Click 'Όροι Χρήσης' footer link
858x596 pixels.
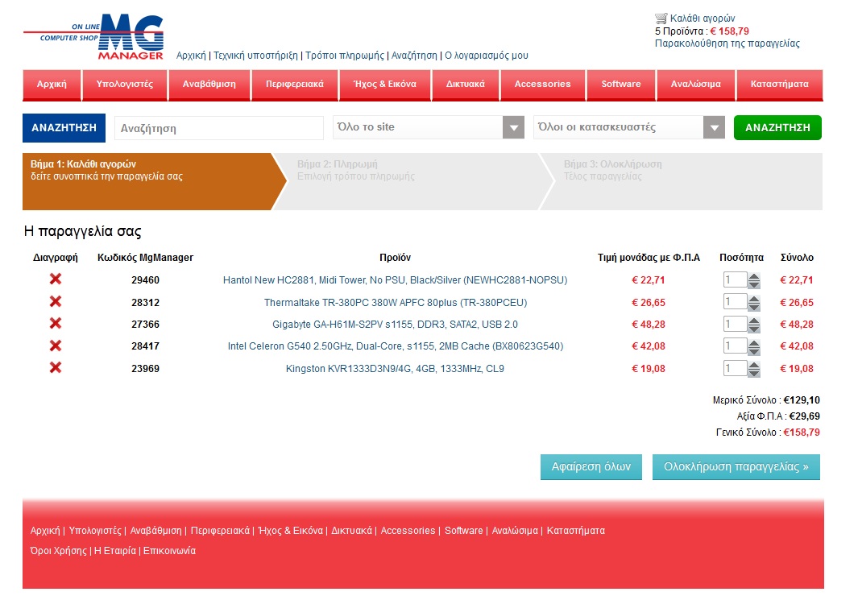tap(59, 551)
